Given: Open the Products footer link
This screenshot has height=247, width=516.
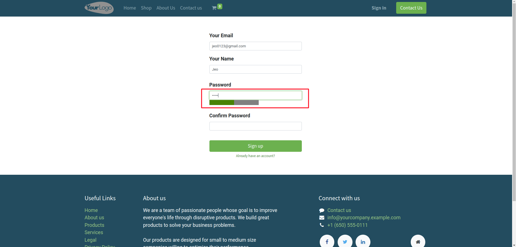Looking at the screenshot, I should coord(94,225).
